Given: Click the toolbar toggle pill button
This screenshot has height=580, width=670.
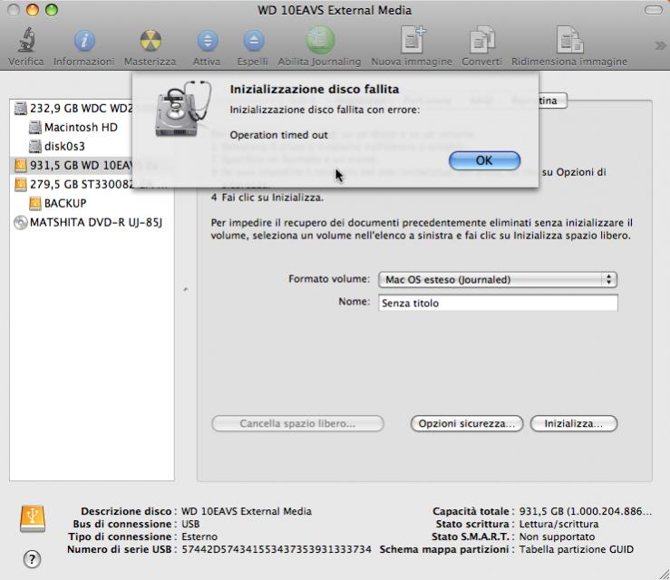Looking at the screenshot, I should coord(654,10).
